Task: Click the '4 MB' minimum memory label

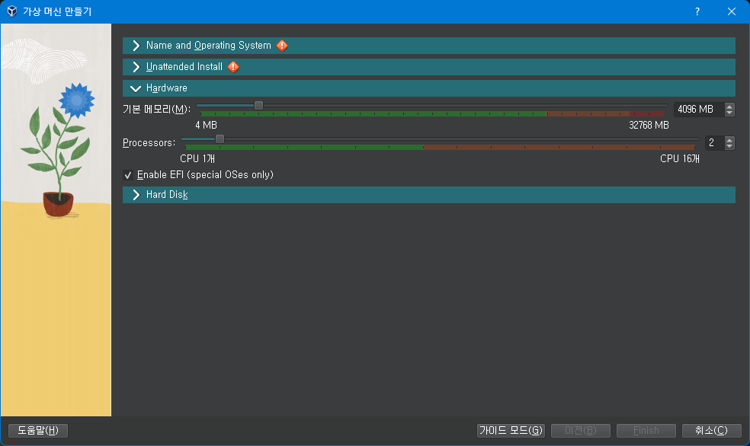Action: [x=206, y=125]
